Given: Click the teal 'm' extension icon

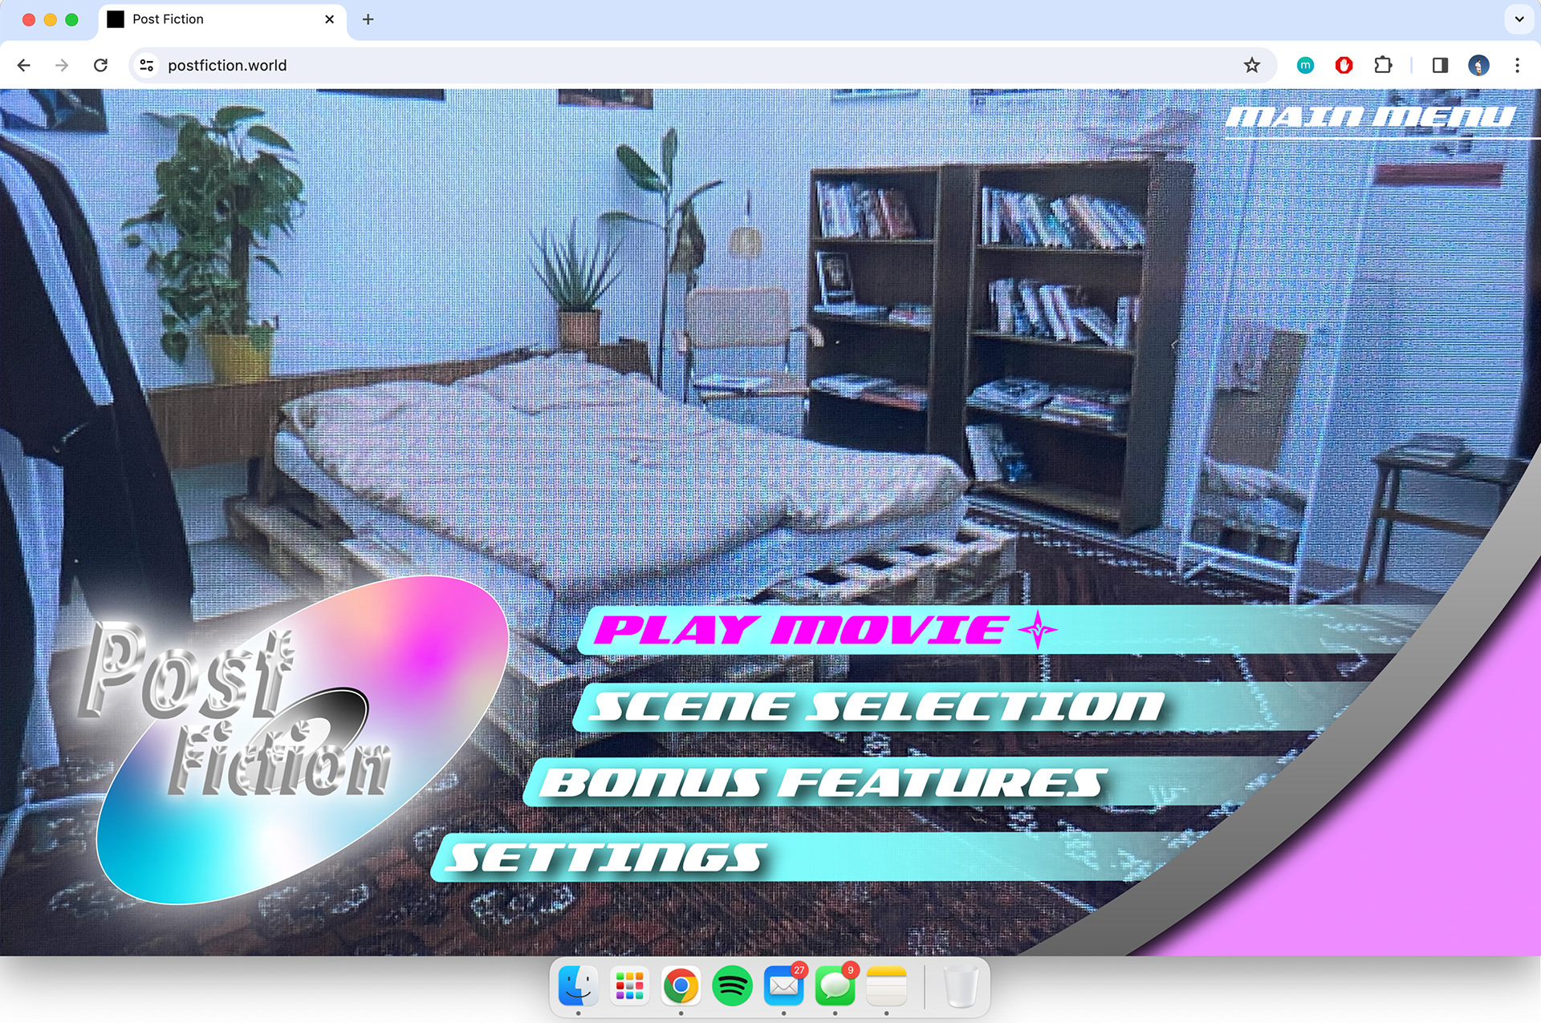Looking at the screenshot, I should [x=1305, y=65].
